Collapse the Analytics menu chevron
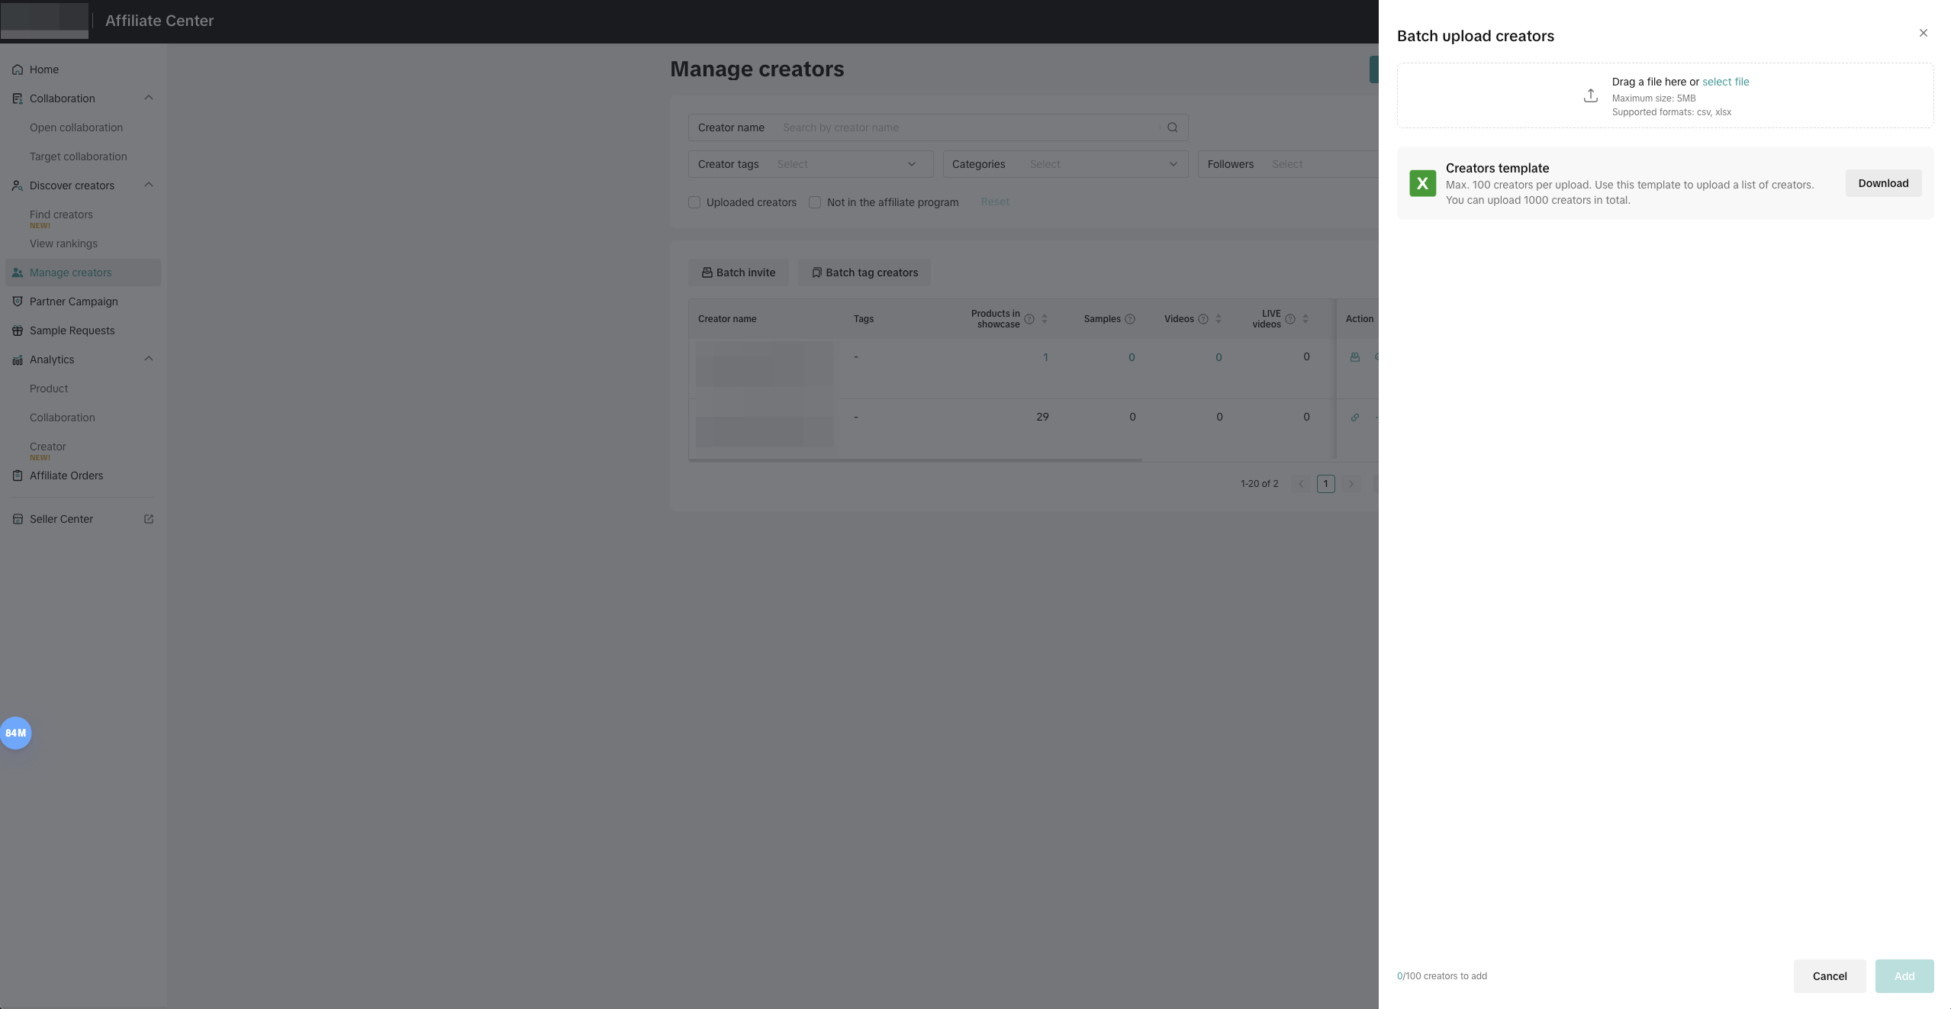Image resolution: width=1951 pixels, height=1009 pixels. (x=149, y=359)
